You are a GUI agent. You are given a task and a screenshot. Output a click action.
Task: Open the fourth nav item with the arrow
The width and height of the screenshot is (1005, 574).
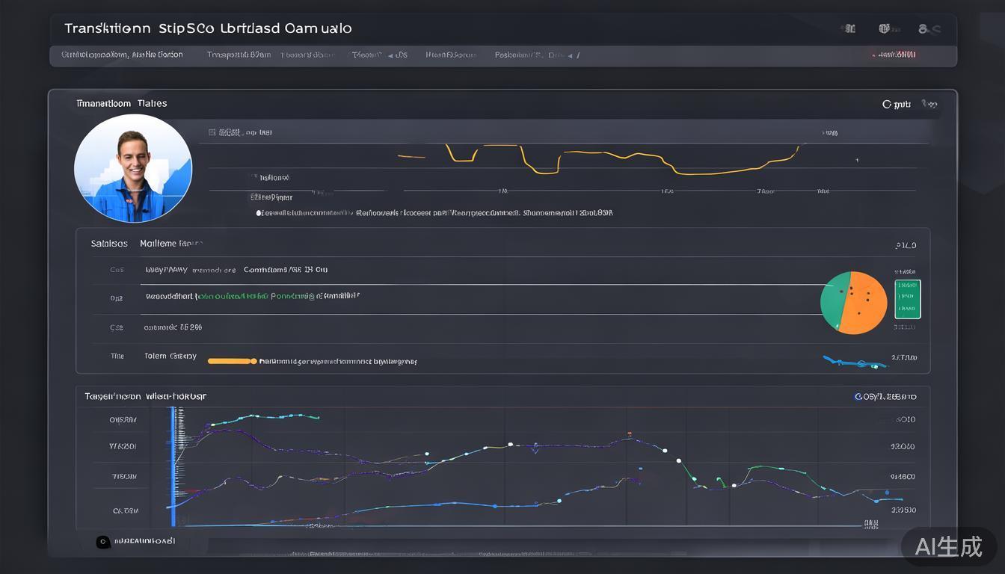380,55
